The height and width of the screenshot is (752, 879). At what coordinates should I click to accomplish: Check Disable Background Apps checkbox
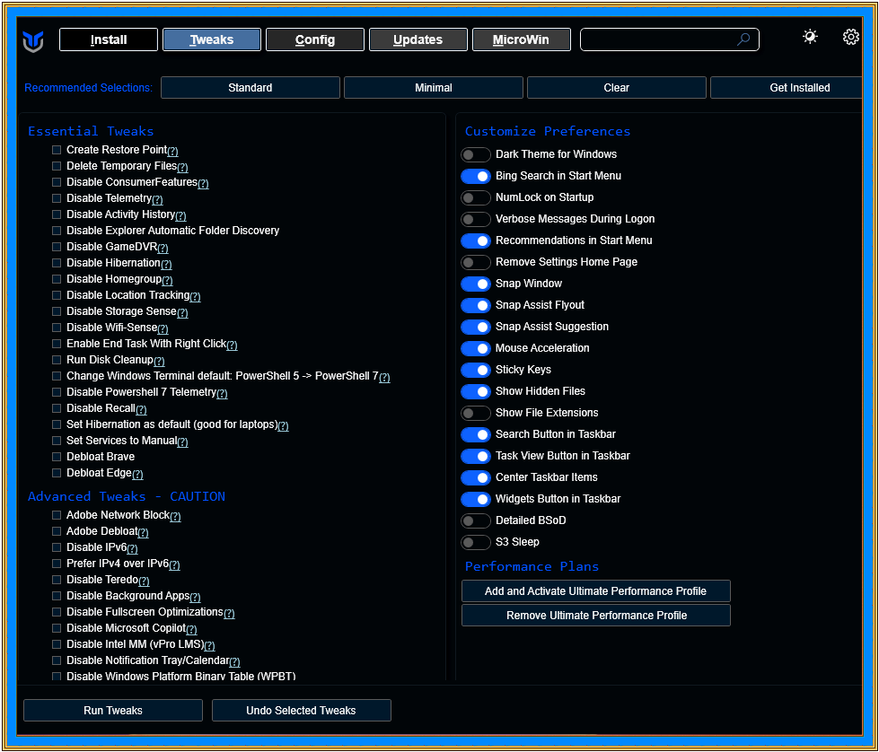click(x=57, y=596)
